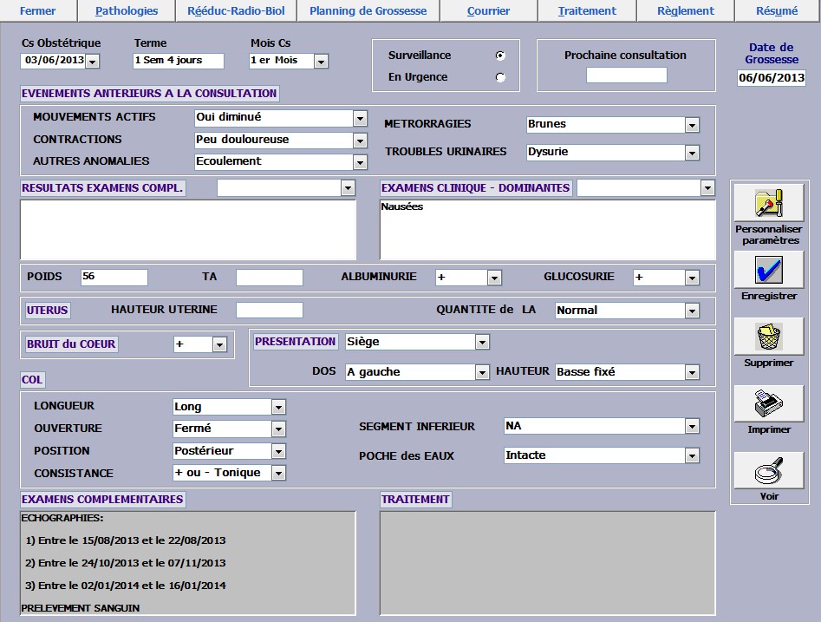Click the Hauteur Uterine input field
821x622 pixels.
269,310
